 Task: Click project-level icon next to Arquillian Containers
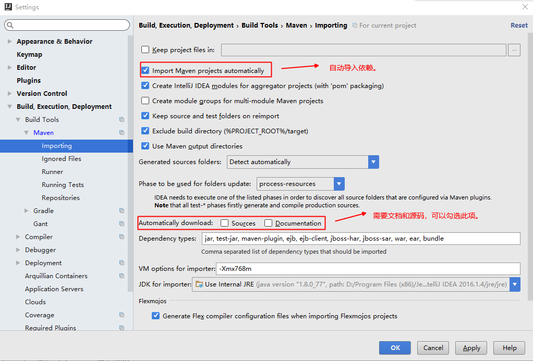122,276
